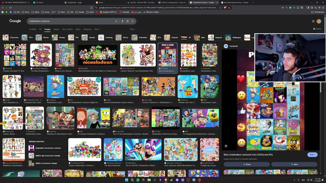Click the Brave shields icon in address bar

(225, 8)
